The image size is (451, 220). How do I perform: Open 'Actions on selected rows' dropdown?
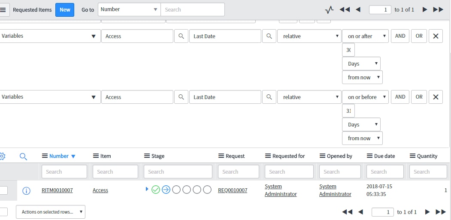51,212
